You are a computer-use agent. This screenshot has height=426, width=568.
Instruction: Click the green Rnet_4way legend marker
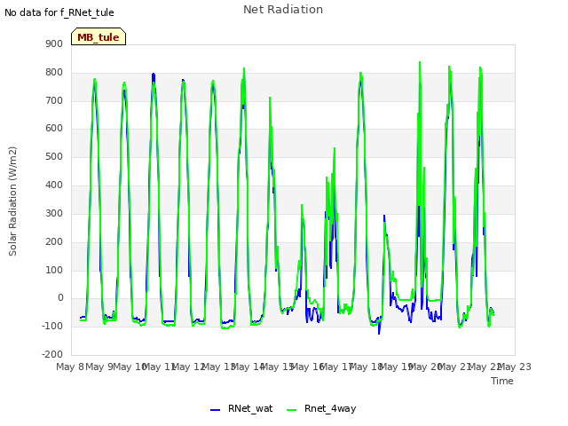coord(291,410)
